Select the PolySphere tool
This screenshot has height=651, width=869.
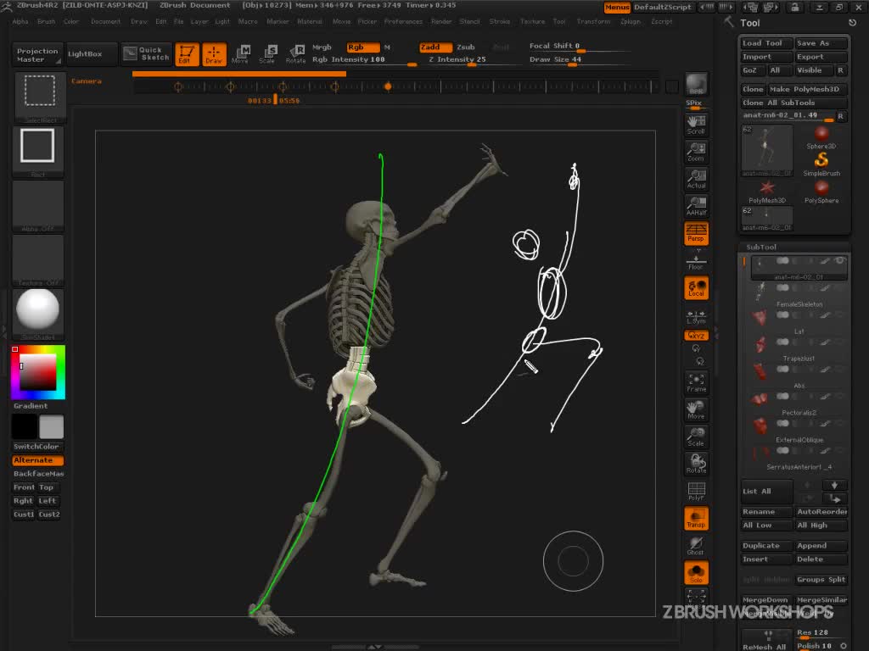821,192
